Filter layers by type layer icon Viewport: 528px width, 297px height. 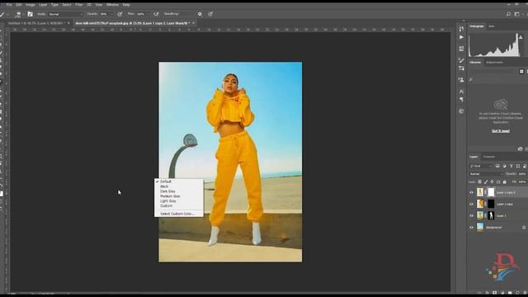(511, 166)
